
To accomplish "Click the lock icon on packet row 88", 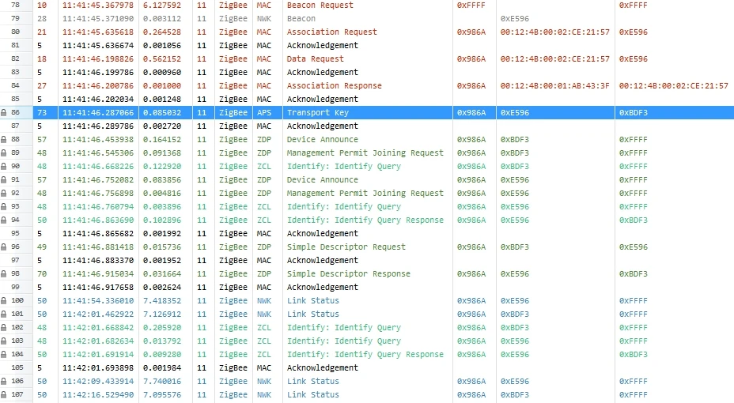I will click(x=4, y=139).
